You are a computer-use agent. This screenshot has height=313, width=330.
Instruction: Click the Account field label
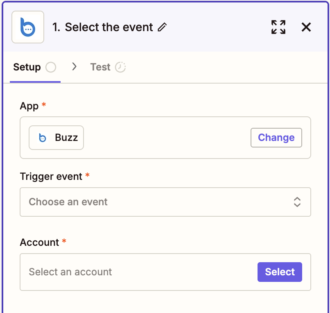[x=39, y=243]
